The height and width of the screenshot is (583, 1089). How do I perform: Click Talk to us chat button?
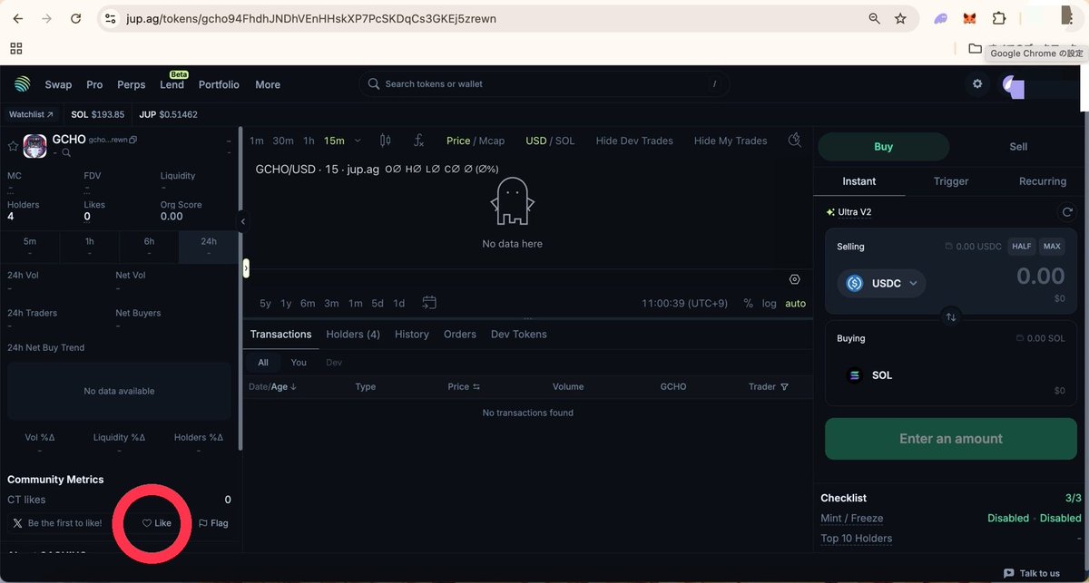tap(1031, 573)
